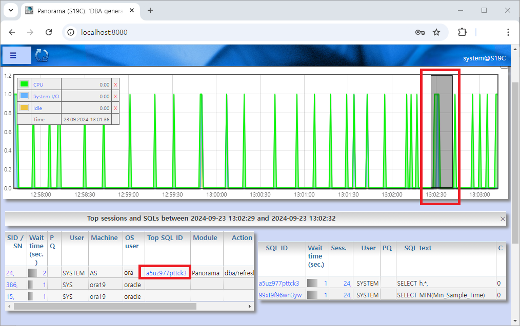Click the page vertical scrollbar thumb
This screenshot has width=520, height=326.
click(515, 162)
